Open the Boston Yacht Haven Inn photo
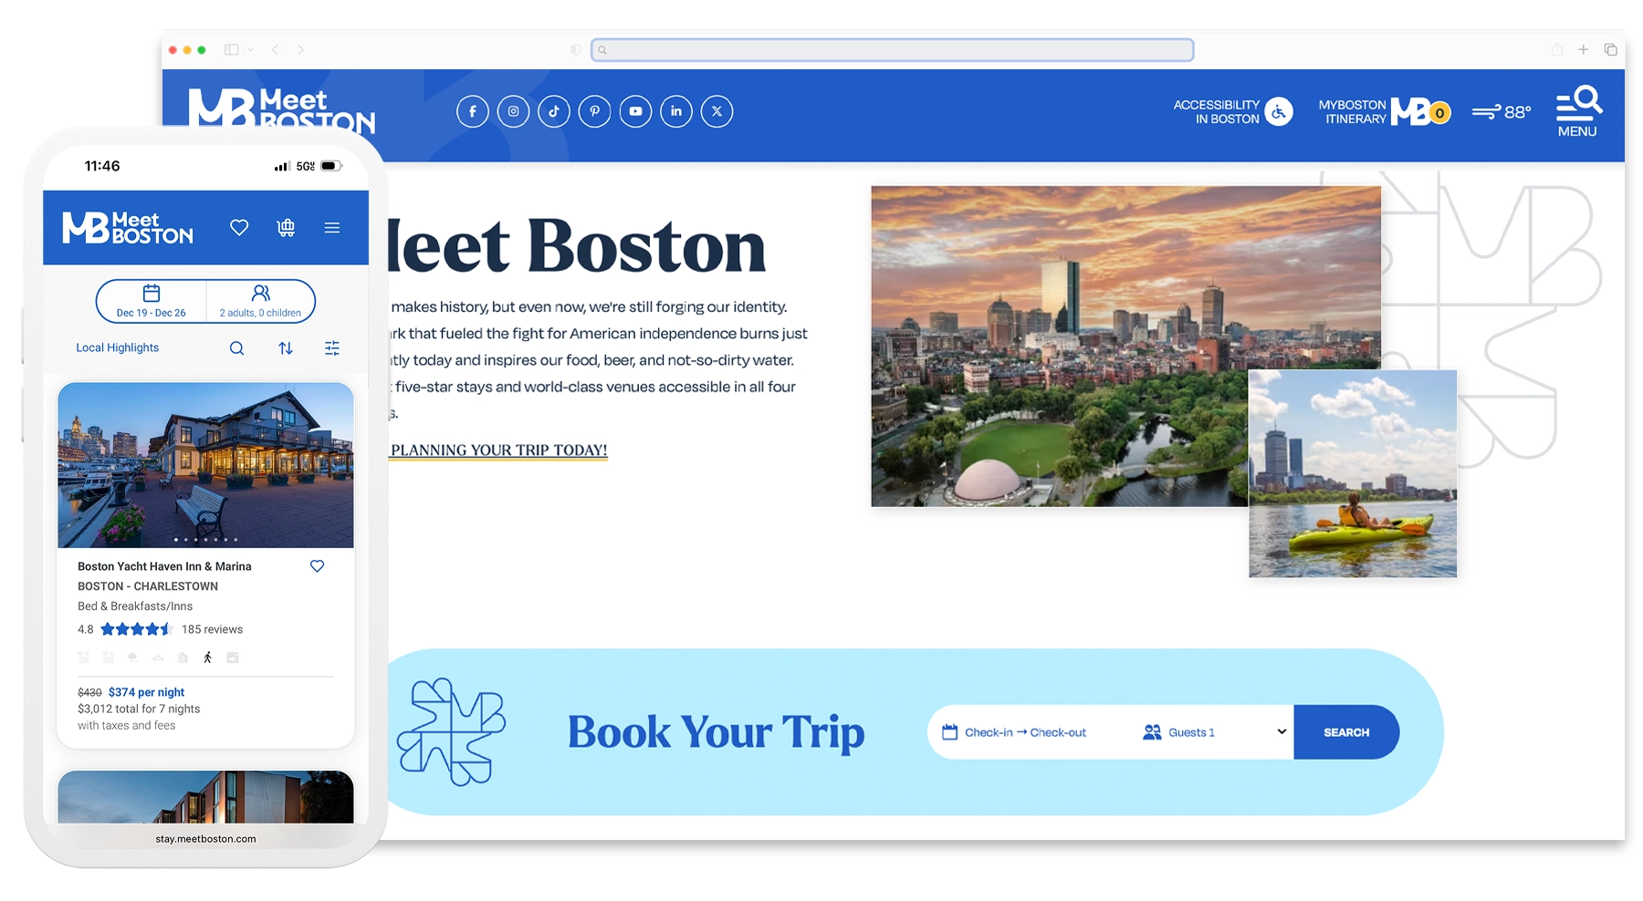Viewport: 1643px width, 901px height. pyautogui.click(x=205, y=465)
